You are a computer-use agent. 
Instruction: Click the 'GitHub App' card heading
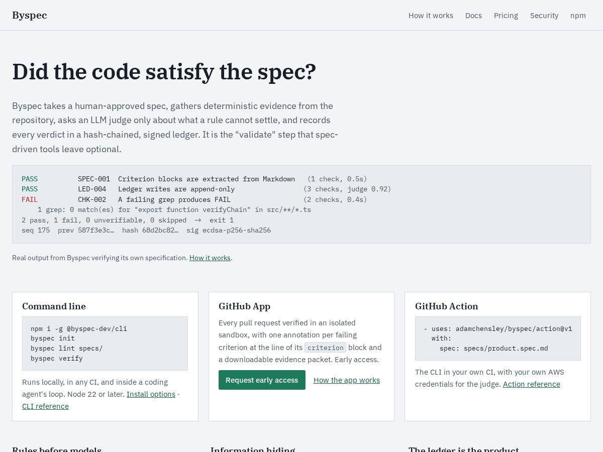coord(244,306)
